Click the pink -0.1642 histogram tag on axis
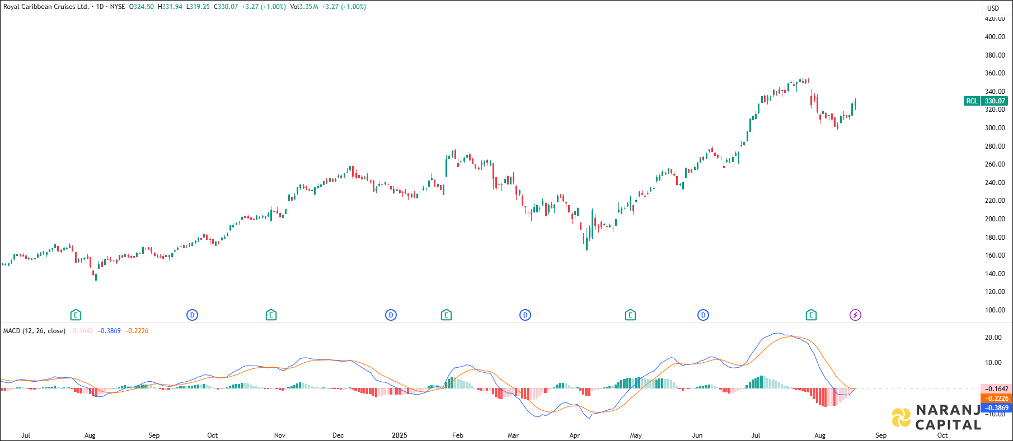 point(996,389)
